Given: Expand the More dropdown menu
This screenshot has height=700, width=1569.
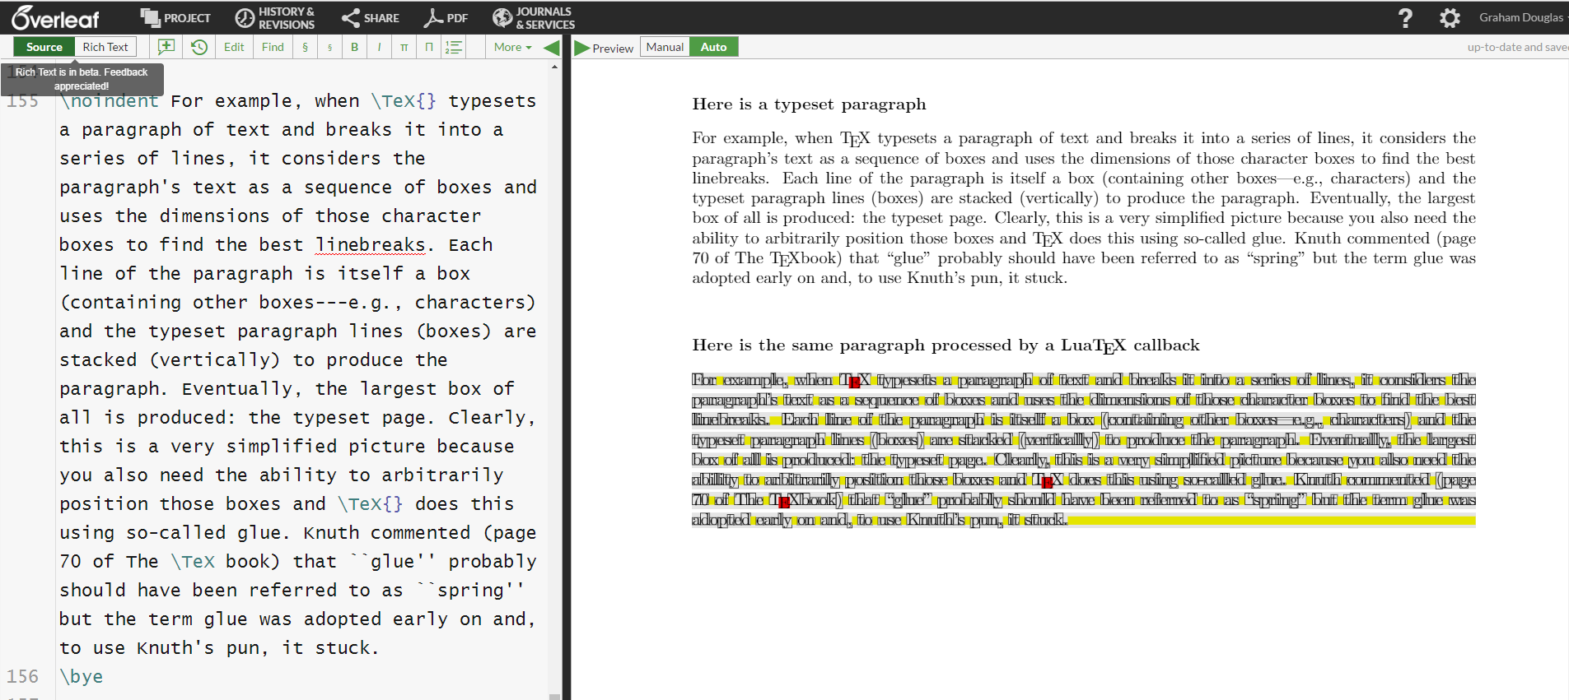Looking at the screenshot, I should [x=512, y=47].
